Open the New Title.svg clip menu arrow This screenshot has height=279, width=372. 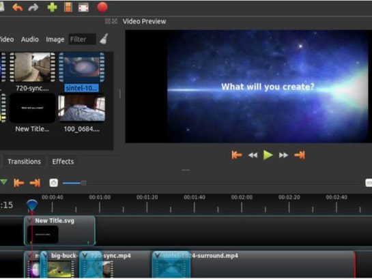click(29, 221)
